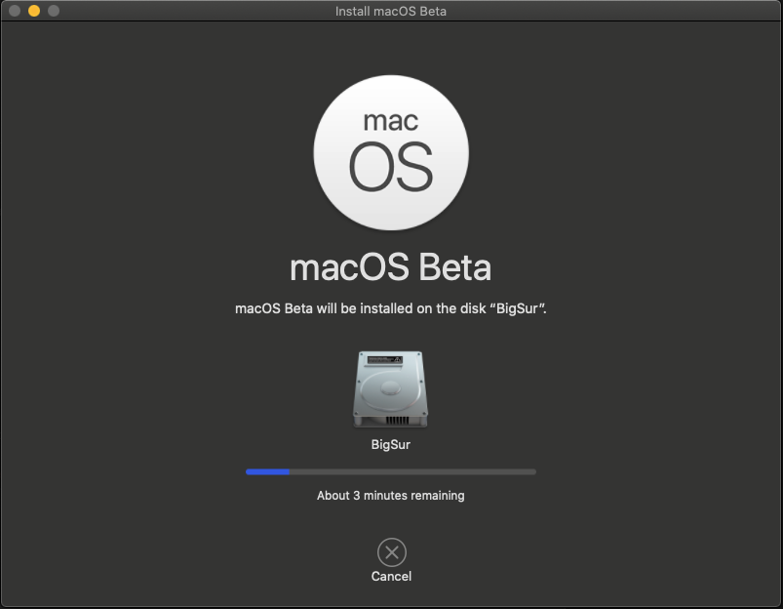This screenshot has height=609, width=783.
Task: Click the installation progress bar
Action: pyautogui.click(x=391, y=472)
